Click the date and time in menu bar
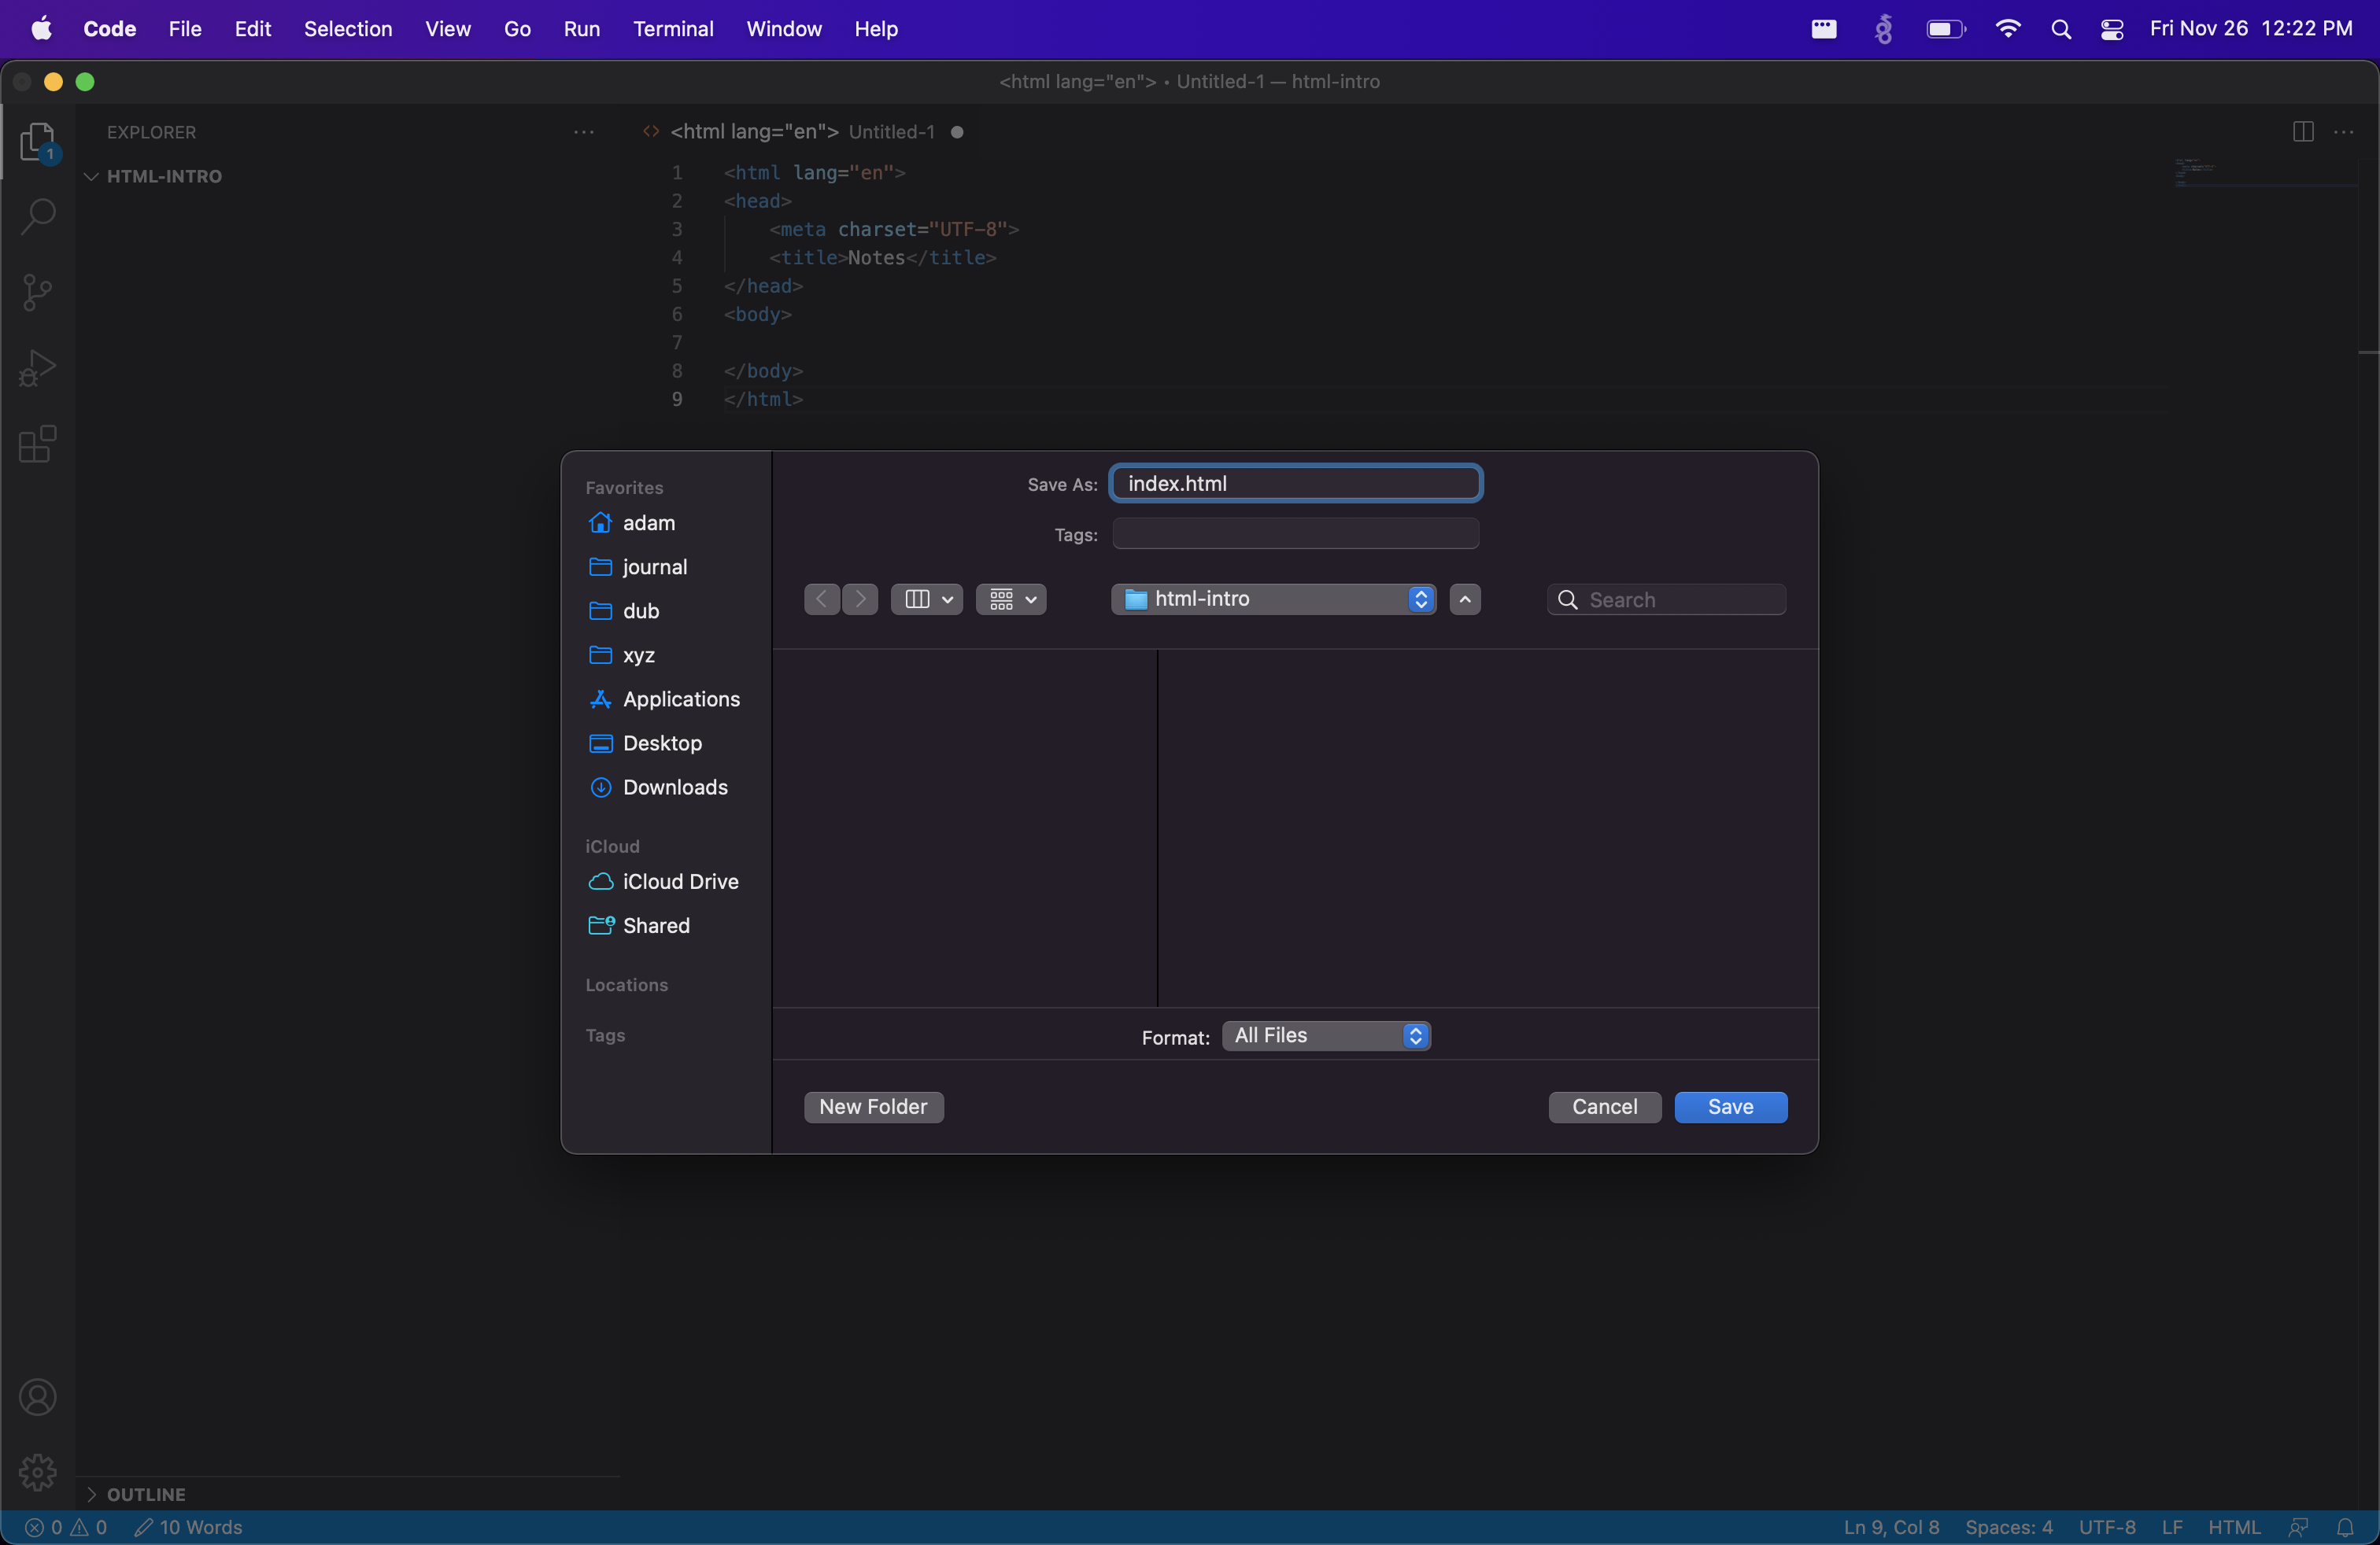 [2251, 29]
